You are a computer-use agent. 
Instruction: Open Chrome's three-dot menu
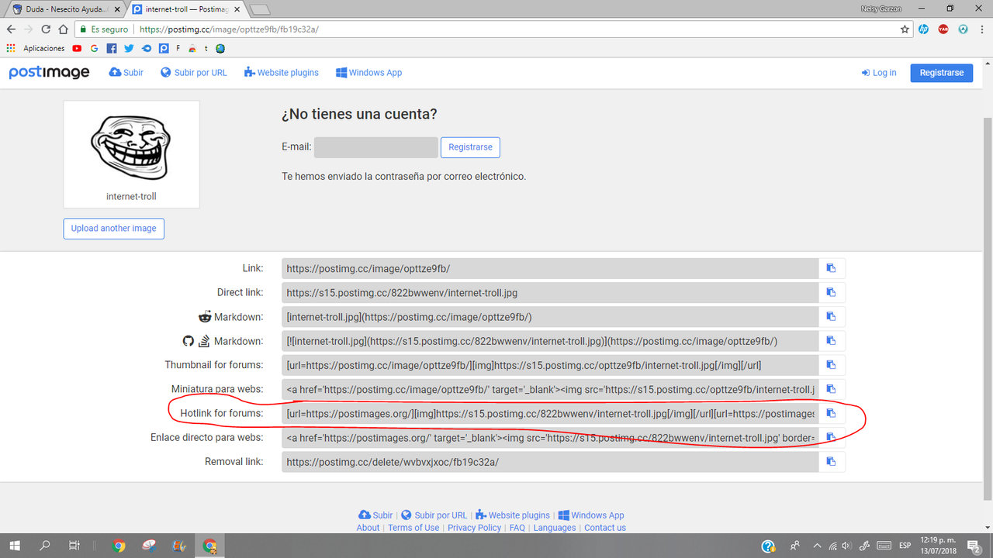point(981,29)
